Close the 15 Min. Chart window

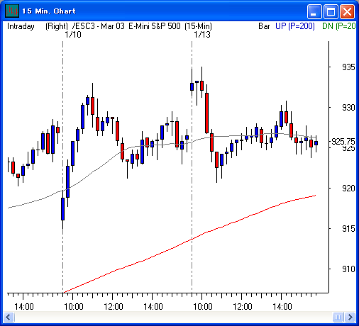[347, 11]
